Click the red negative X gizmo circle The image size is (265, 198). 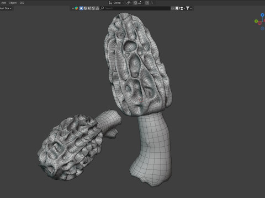click(x=259, y=23)
